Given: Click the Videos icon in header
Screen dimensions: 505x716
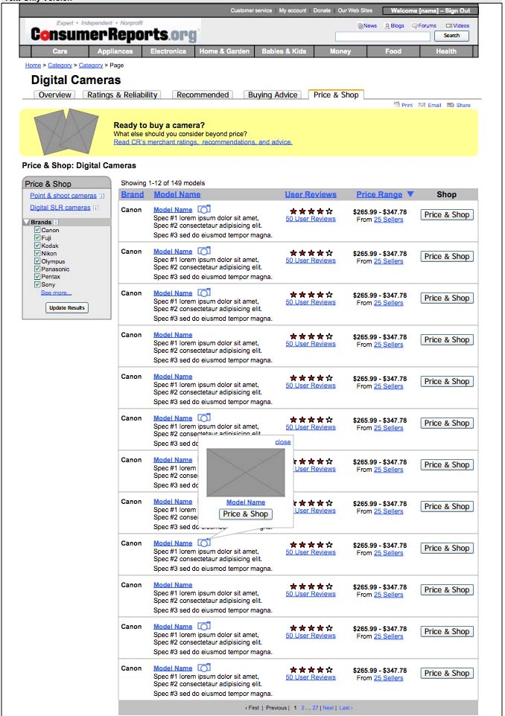Looking at the screenshot, I should tap(449, 26).
